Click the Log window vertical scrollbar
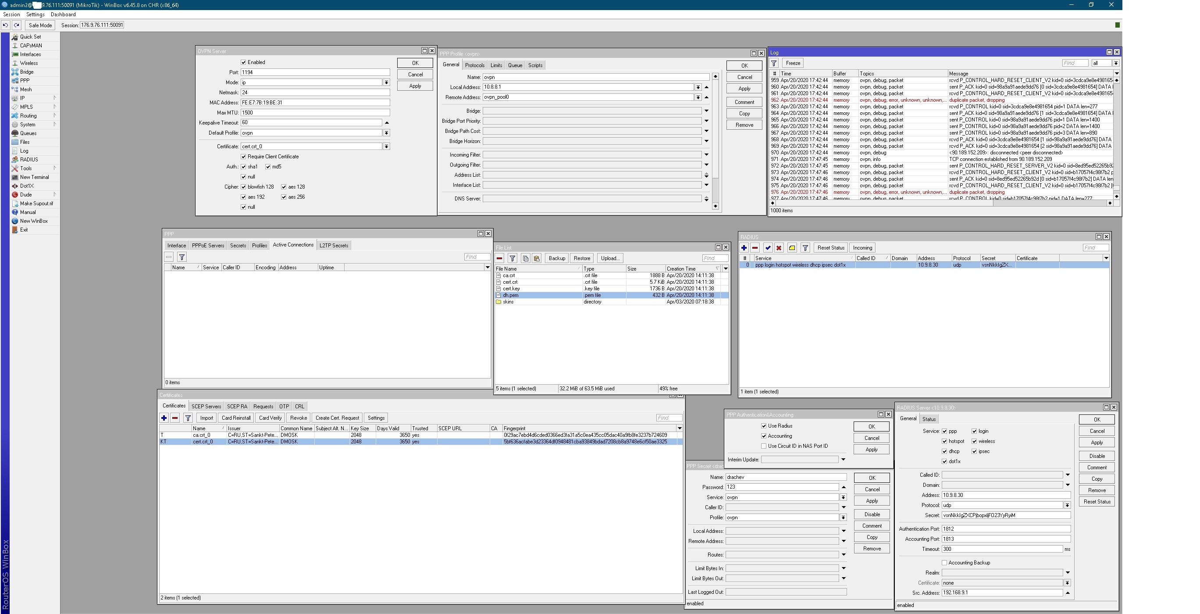 pos(1116,138)
